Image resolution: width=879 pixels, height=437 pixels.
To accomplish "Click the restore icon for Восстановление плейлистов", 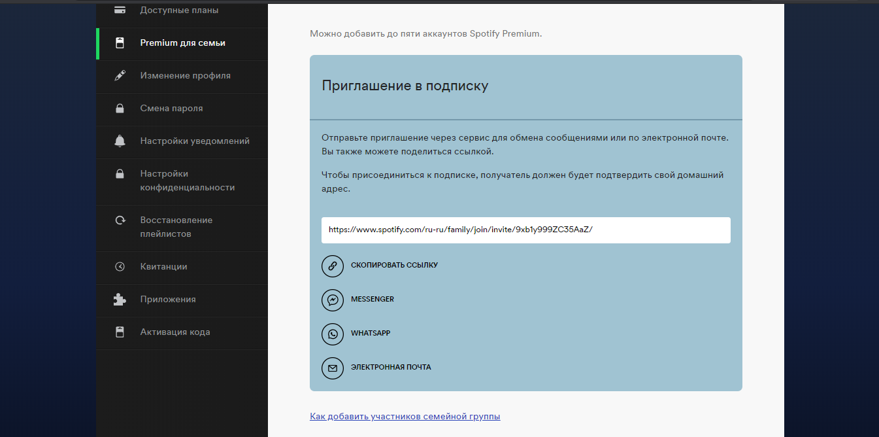I will point(120,220).
